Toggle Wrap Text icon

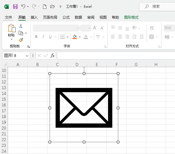click(x=152, y=28)
